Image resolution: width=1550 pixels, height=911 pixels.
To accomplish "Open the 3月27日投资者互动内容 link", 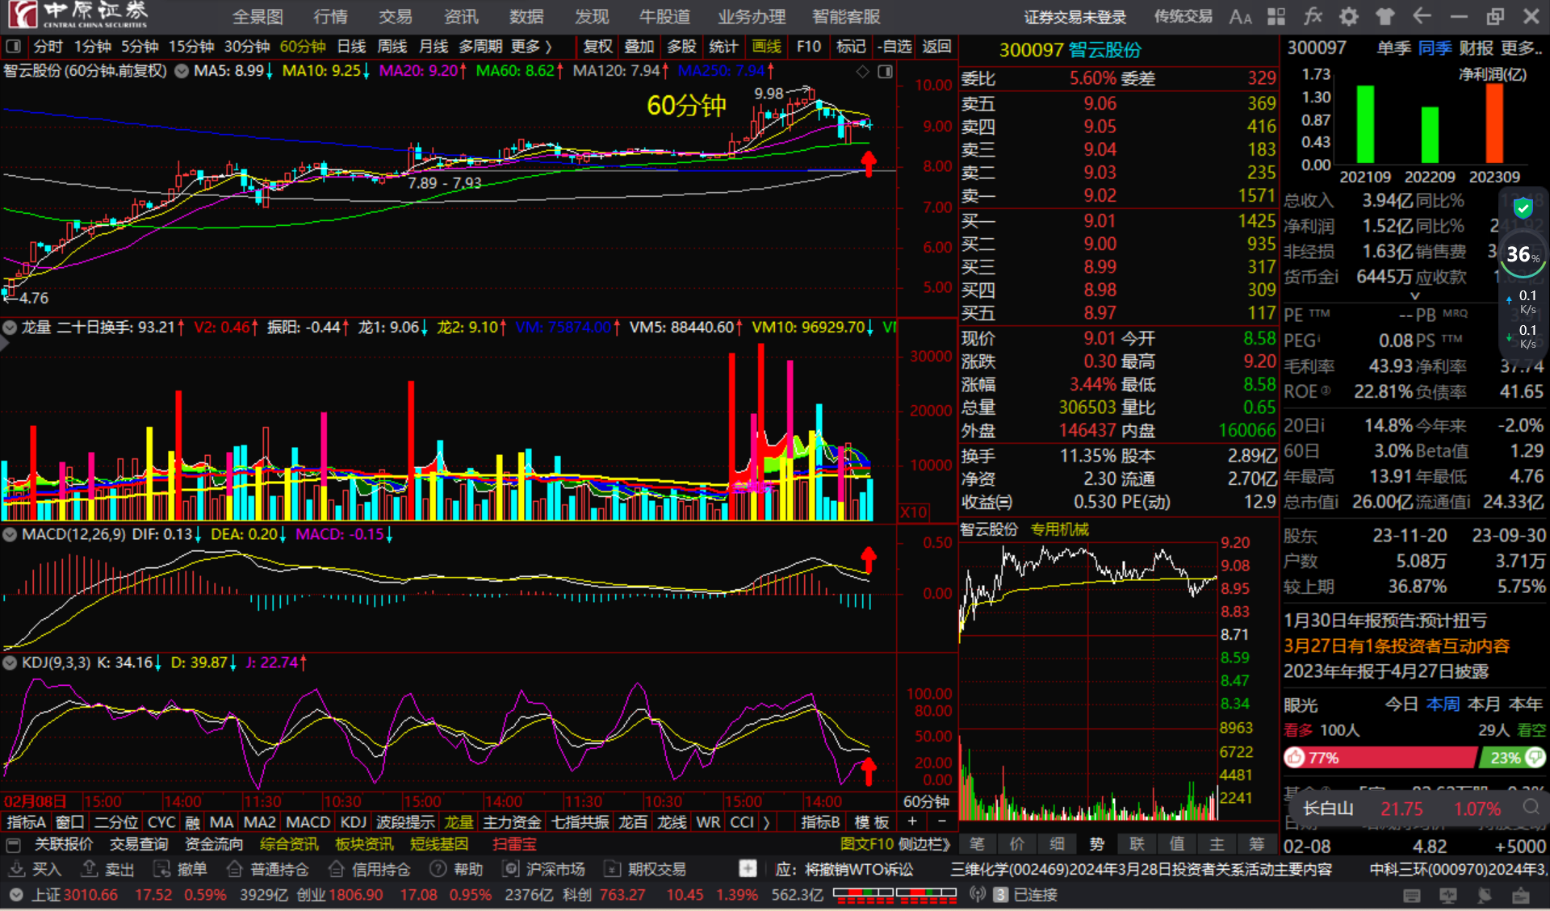I will tap(1396, 646).
